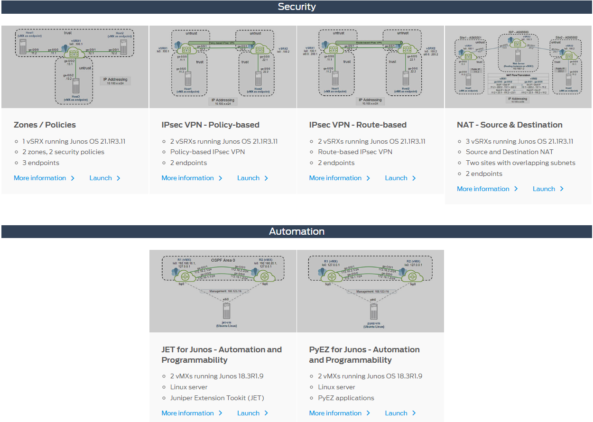The width and height of the screenshot is (593, 422).
Task: Launch the PyEZ for Junos sandbox
Action: [x=397, y=413]
